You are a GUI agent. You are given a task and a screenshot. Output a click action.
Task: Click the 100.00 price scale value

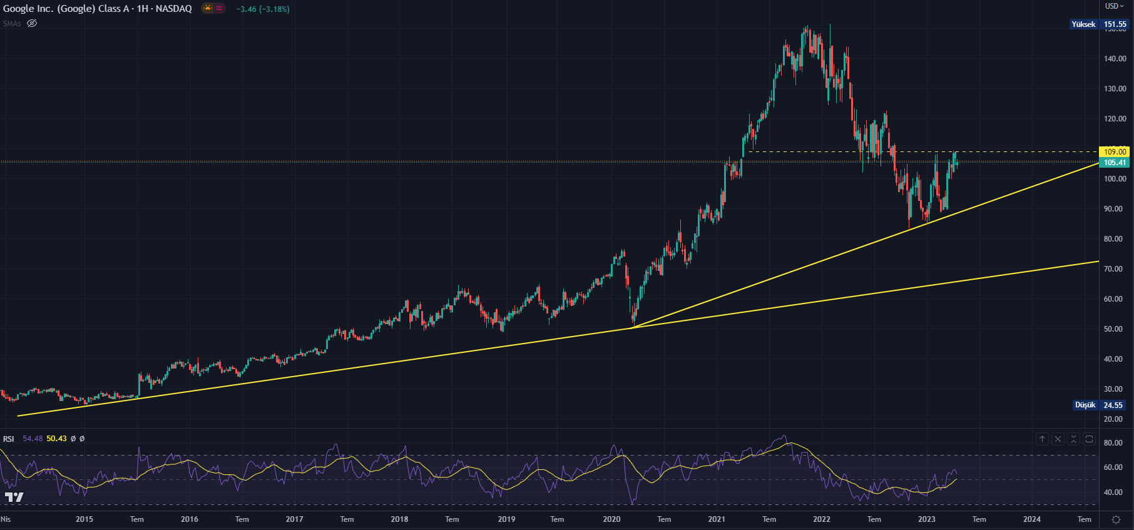tap(1115, 179)
